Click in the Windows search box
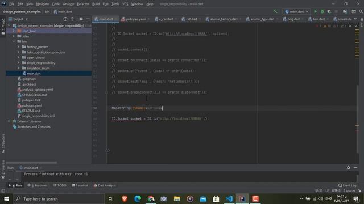The height and width of the screenshot is (204, 364). 59,199
